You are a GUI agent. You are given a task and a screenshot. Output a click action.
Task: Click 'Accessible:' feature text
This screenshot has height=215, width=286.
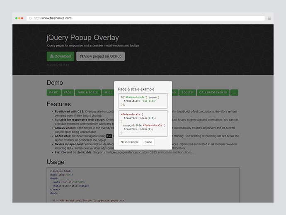click(x=63, y=136)
